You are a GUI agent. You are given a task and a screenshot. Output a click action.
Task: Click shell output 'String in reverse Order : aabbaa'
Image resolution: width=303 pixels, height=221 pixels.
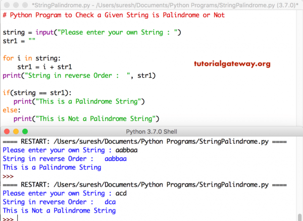click(x=65, y=159)
